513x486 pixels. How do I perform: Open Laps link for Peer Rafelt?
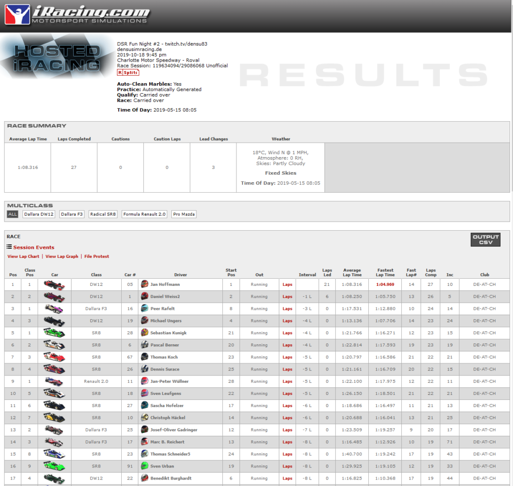tap(287, 309)
